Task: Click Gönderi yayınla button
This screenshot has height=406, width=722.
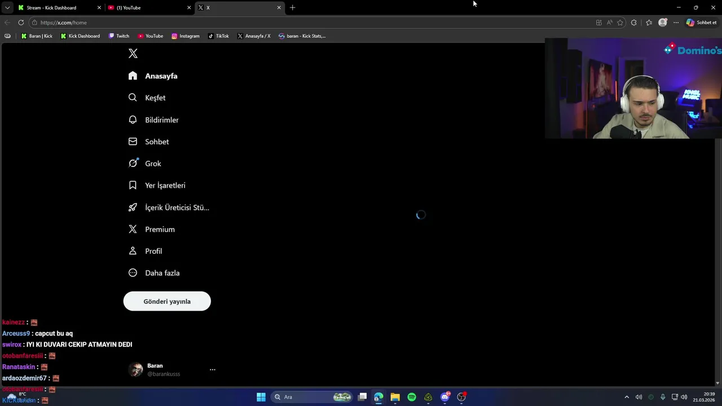Action: click(167, 301)
